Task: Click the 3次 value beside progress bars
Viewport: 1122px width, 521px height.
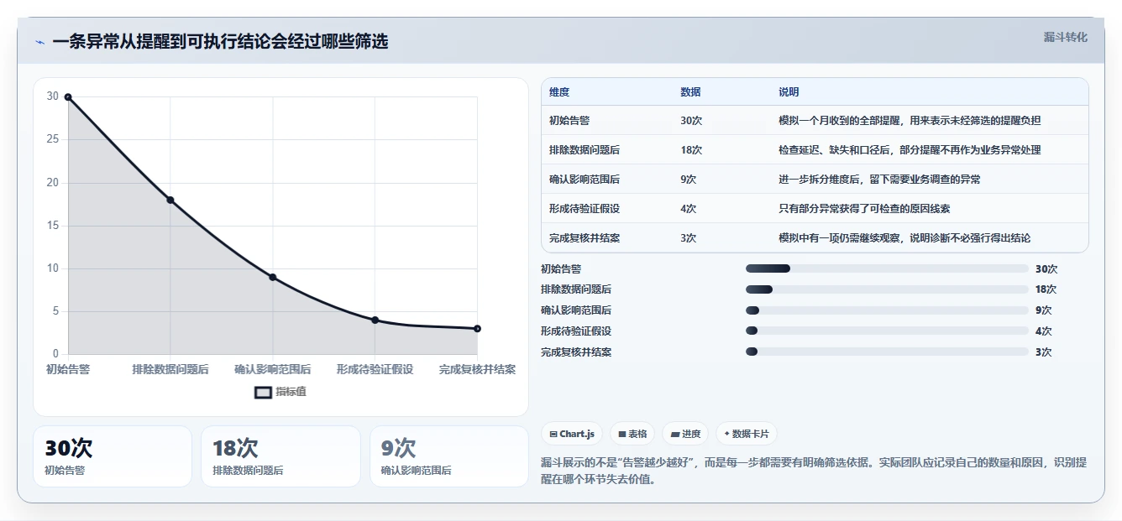Action: 1044,352
